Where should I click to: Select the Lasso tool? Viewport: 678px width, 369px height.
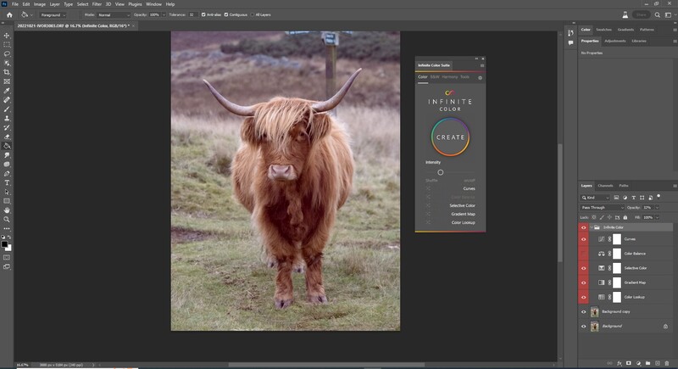pos(7,53)
